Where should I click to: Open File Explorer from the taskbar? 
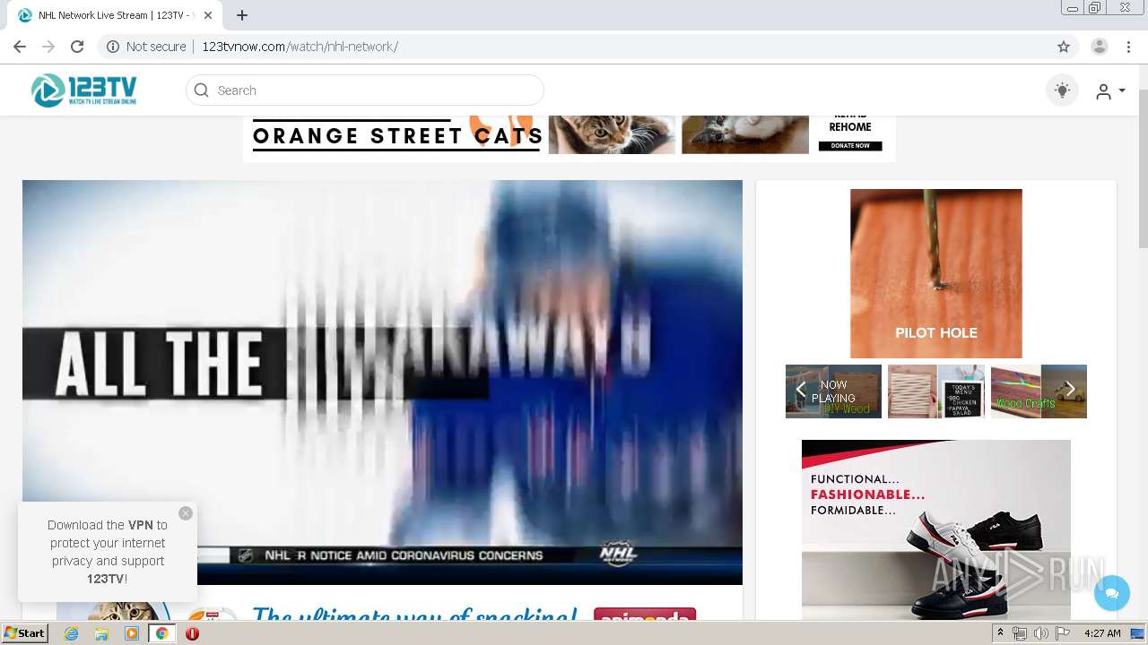coord(101,633)
